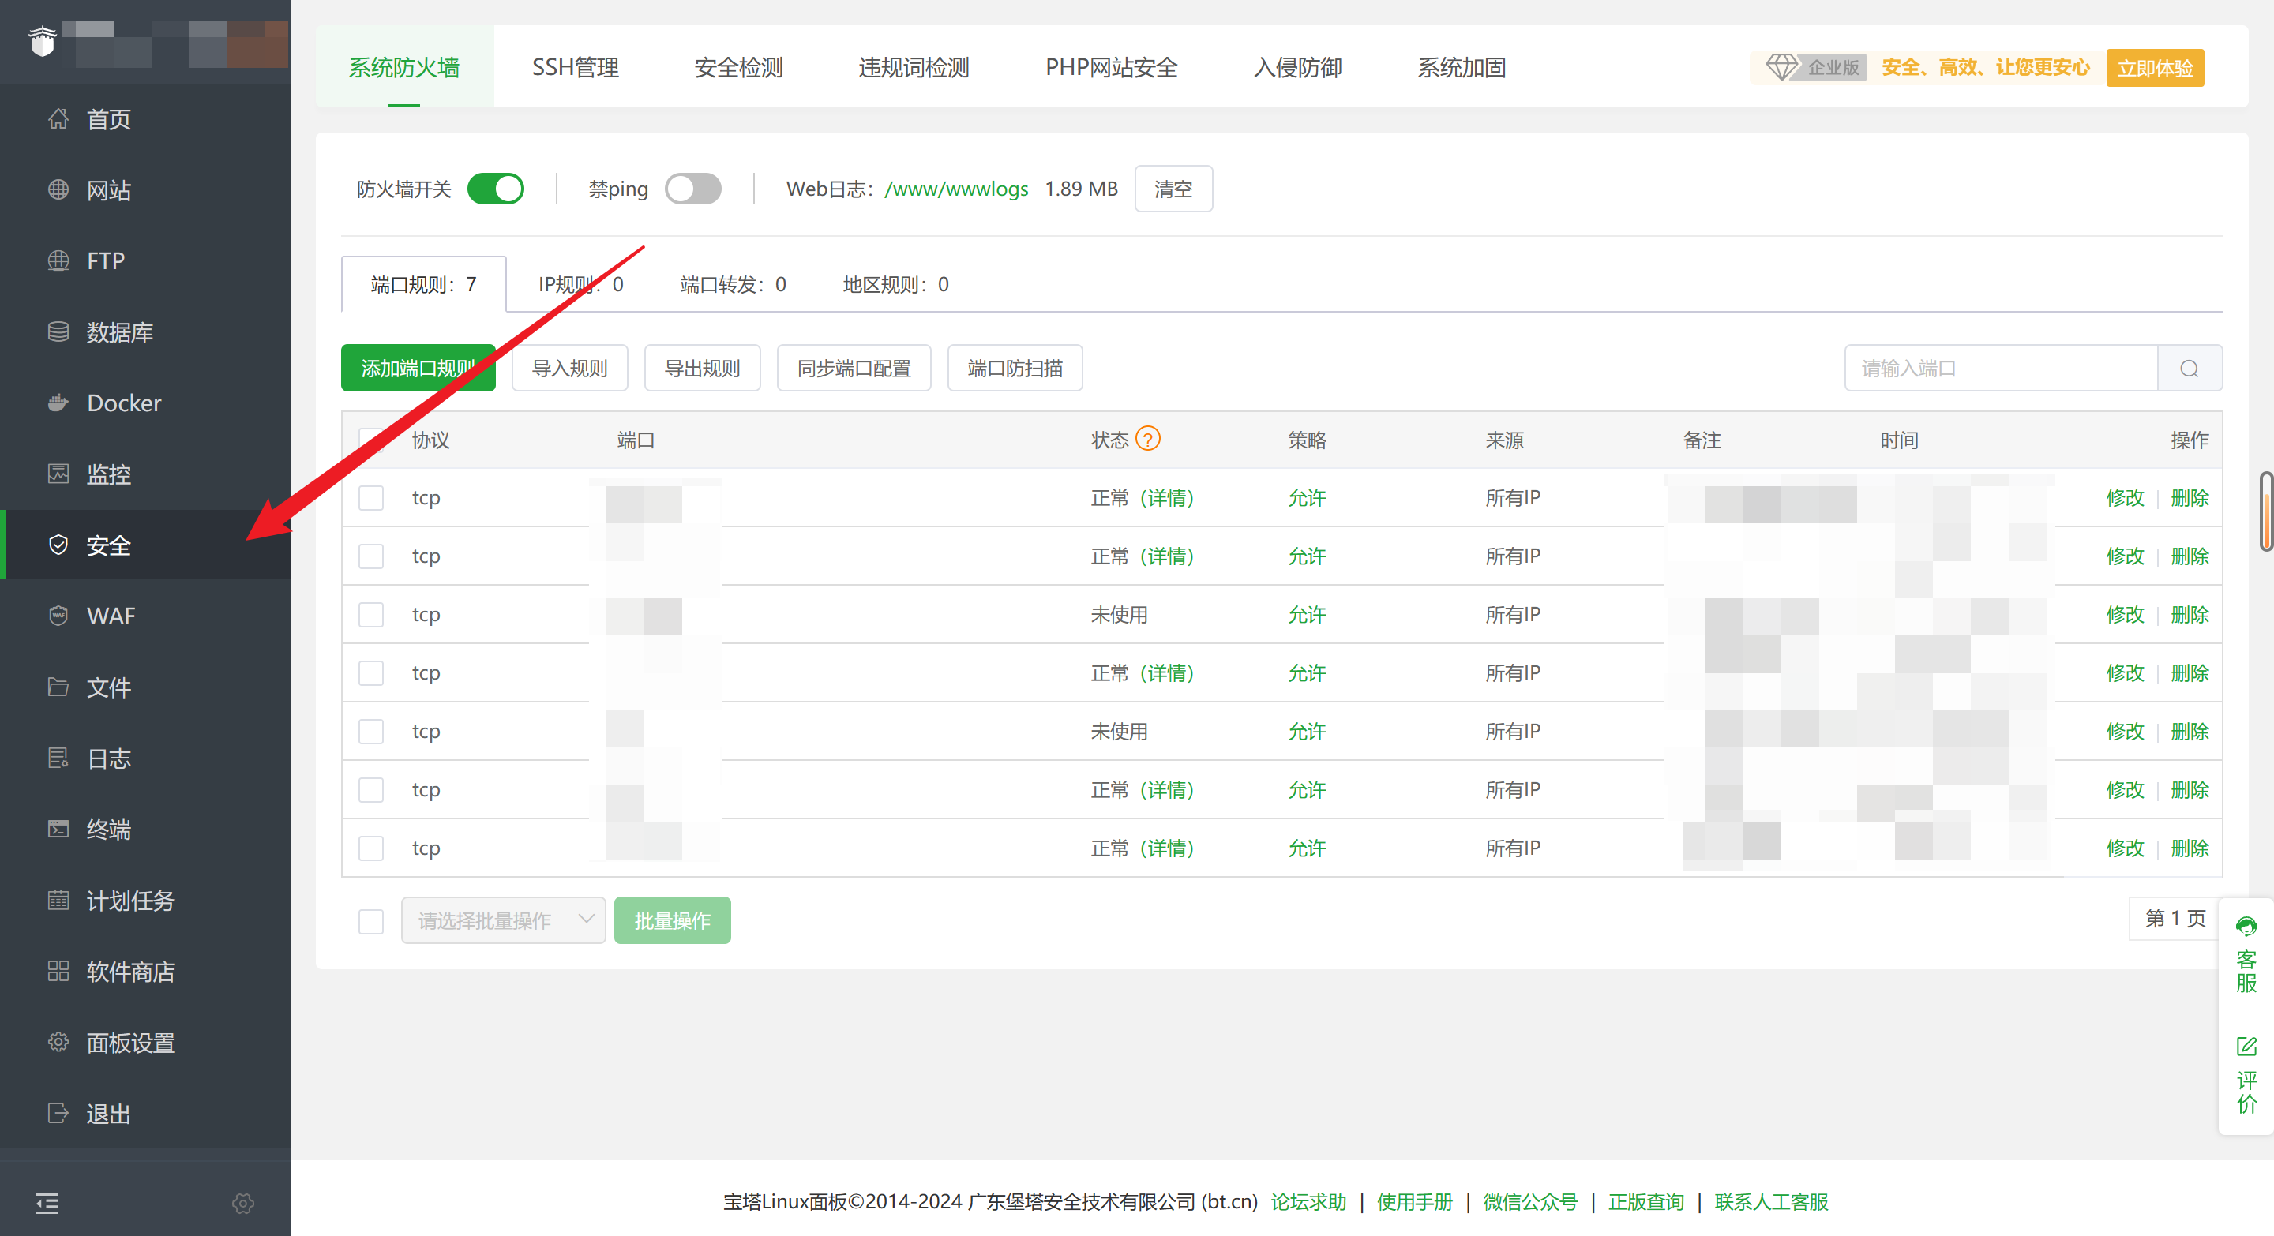Click the port search magnifier icon

click(x=2189, y=369)
